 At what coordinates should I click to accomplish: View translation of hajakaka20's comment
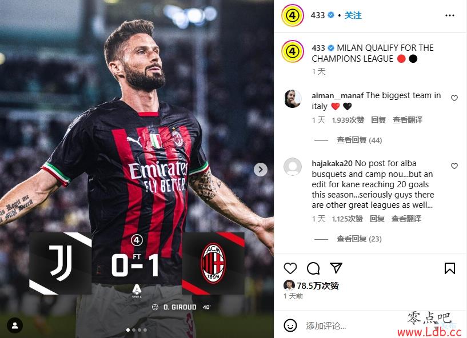(406, 219)
